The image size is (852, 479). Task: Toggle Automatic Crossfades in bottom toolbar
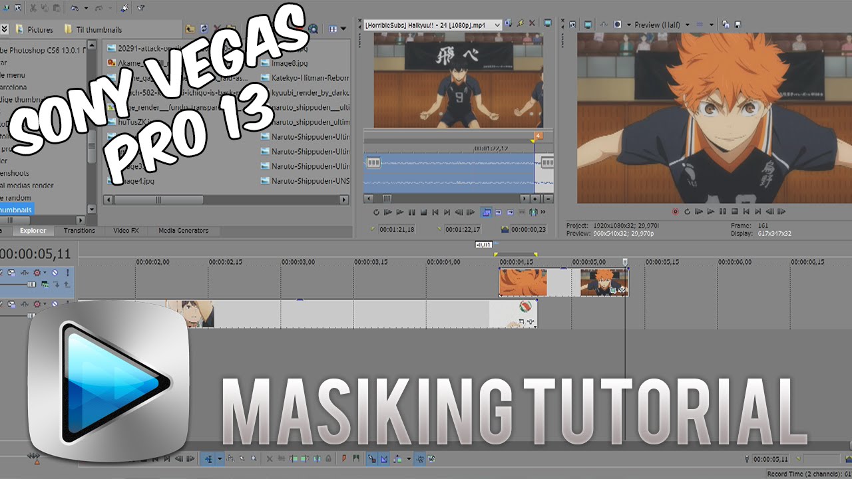coord(384,459)
